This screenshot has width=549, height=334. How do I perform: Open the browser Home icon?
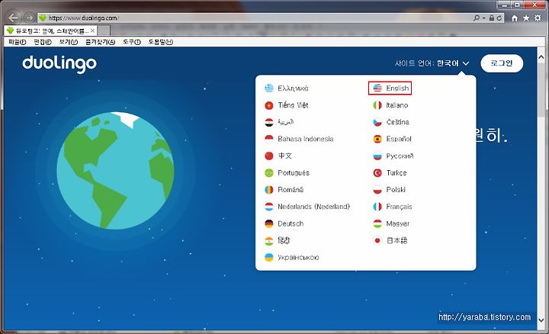point(515,18)
